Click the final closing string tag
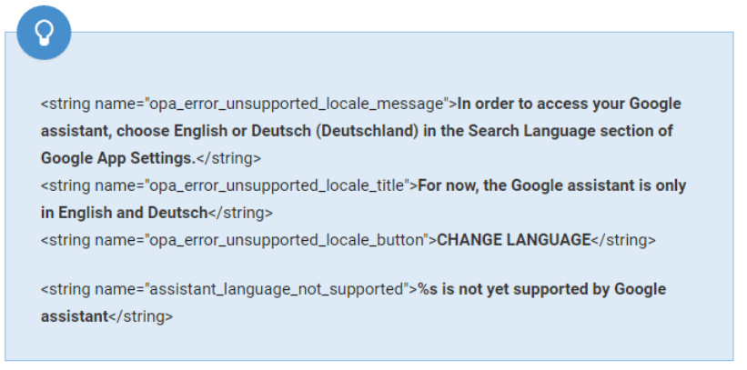This screenshot has width=747, height=370. tap(140, 317)
